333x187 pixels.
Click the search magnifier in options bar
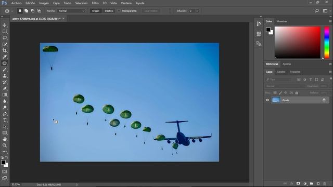[317, 10]
